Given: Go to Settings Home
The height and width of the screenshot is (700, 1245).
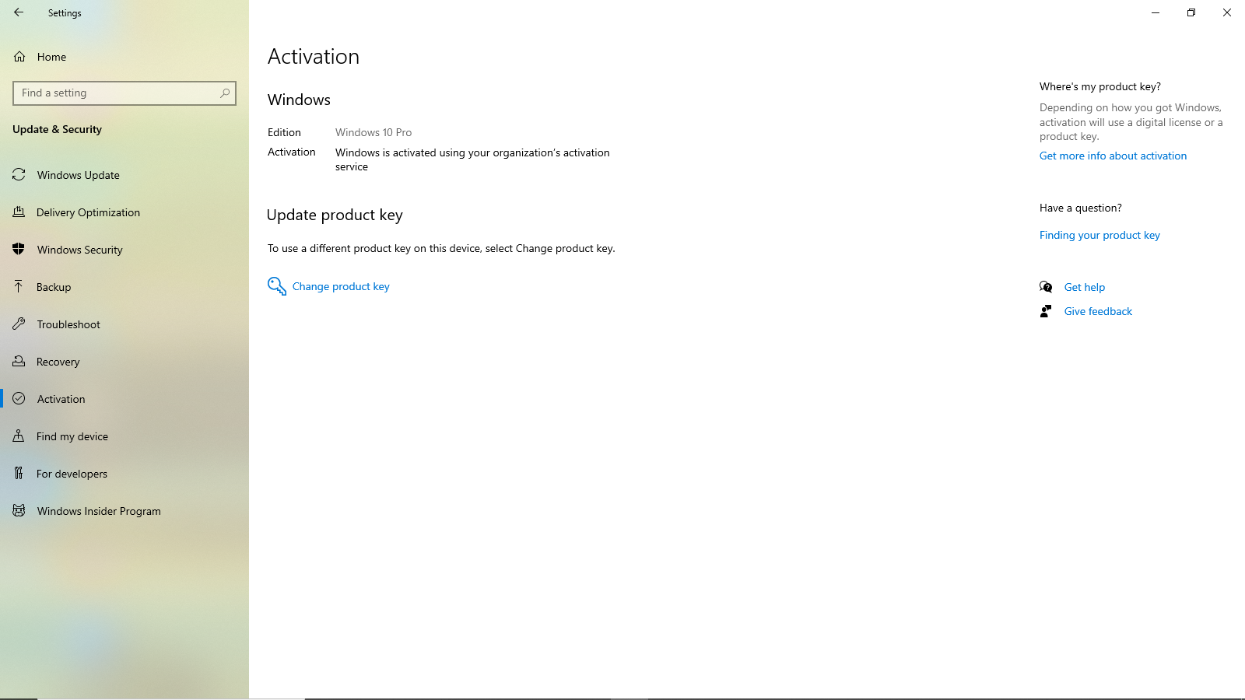Looking at the screenshot, I should [124, 57].
